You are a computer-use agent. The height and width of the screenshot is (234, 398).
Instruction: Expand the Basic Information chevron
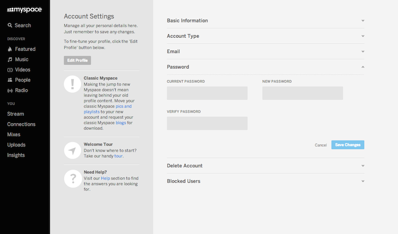363,21
